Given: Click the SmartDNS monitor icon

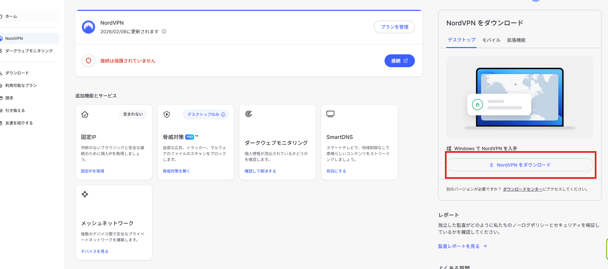Looking at the screenshot, I should coord(330,114).
